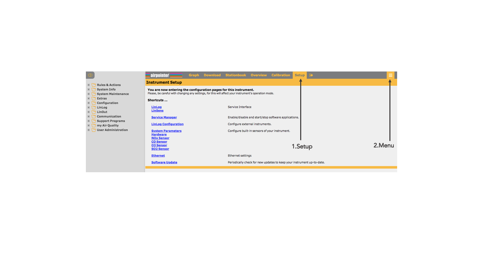Click the Extras folder icon
Viewport: 483px width, 256px height.
click(94, 99)
